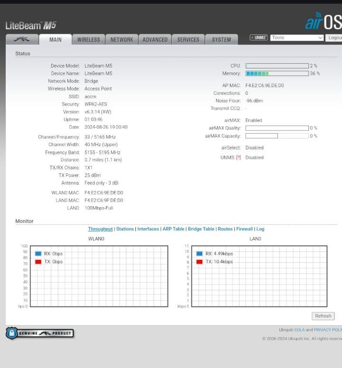Switch to the SERVICES tab

point(188,40)
